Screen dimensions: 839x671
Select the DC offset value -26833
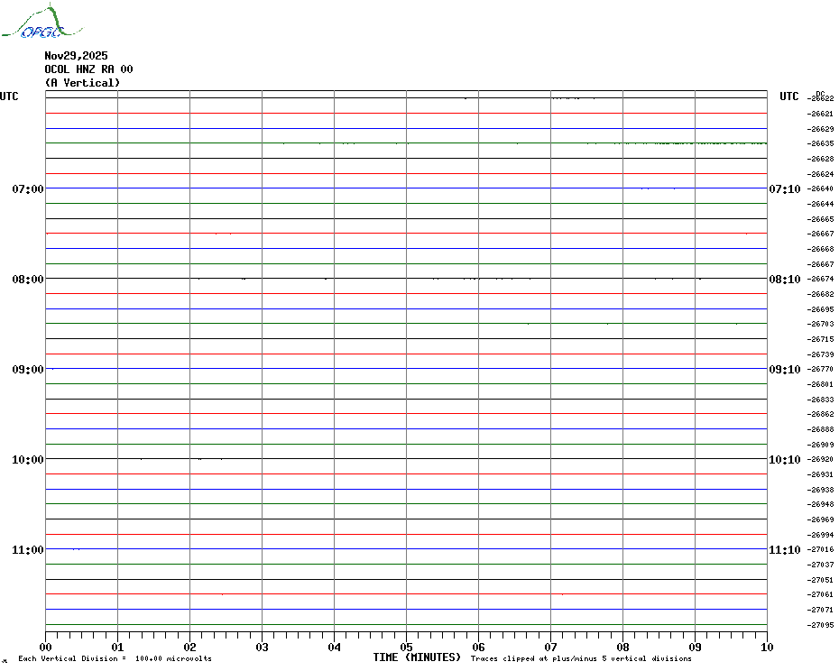click(x=820, y=400)
